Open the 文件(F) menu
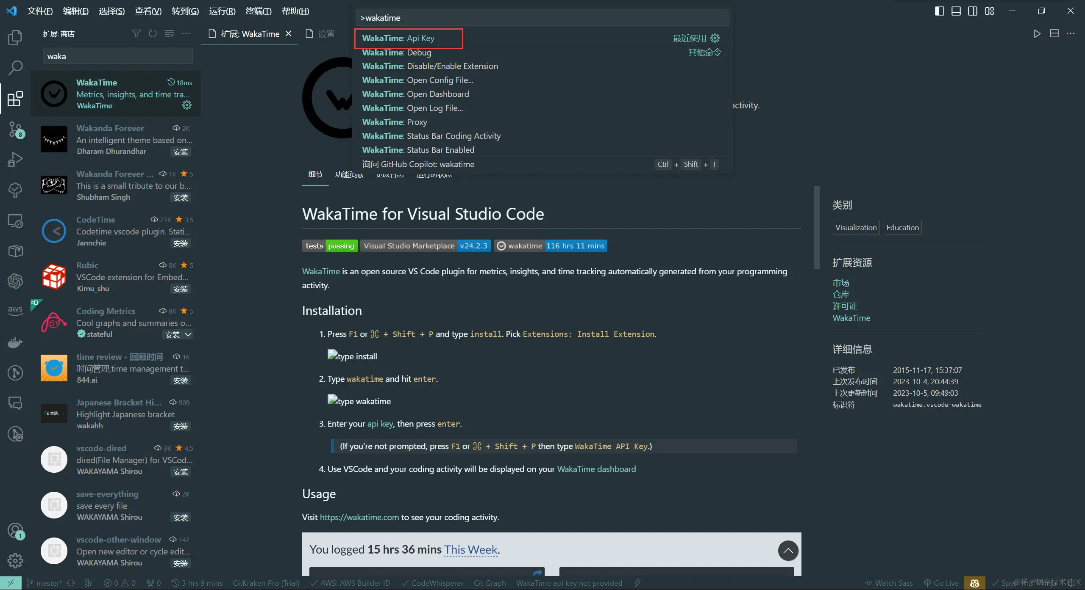The height and width of the screenshot is (590, 1085). point(40,11)
